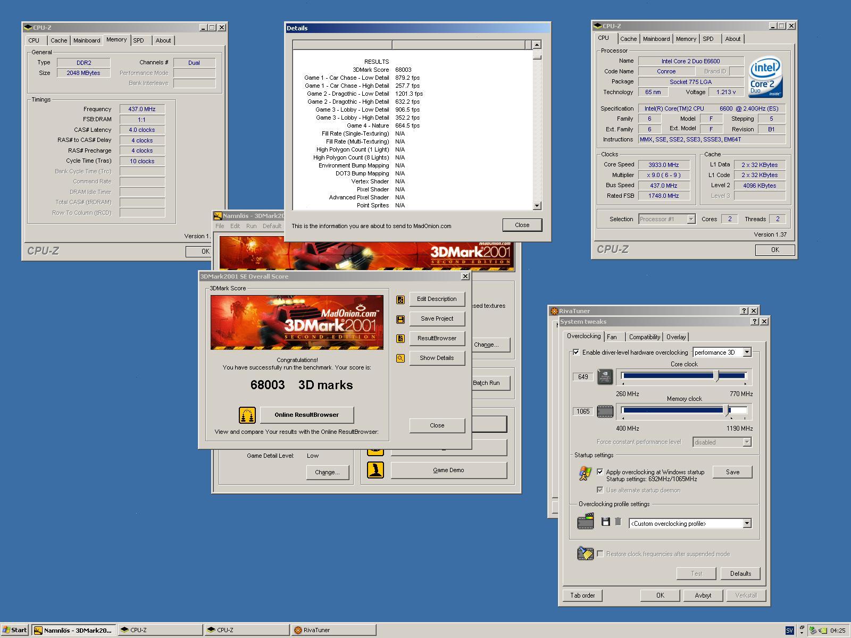Click the Online ResultBrowser button
Image resolution: width=851 pixels, height=638 pixels.
tap(307, 415)
